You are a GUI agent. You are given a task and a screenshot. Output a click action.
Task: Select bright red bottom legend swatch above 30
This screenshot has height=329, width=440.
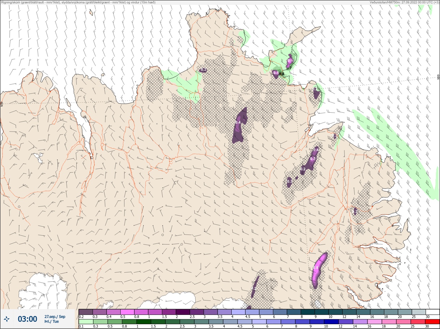pyautogui.click(x=432, y=322)
